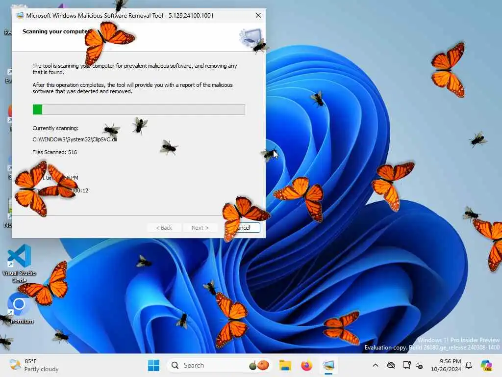Viewport: 502px width, 377px height.
Task: Close the Malicious Software Removal Tool window
Action: (258, 15)
